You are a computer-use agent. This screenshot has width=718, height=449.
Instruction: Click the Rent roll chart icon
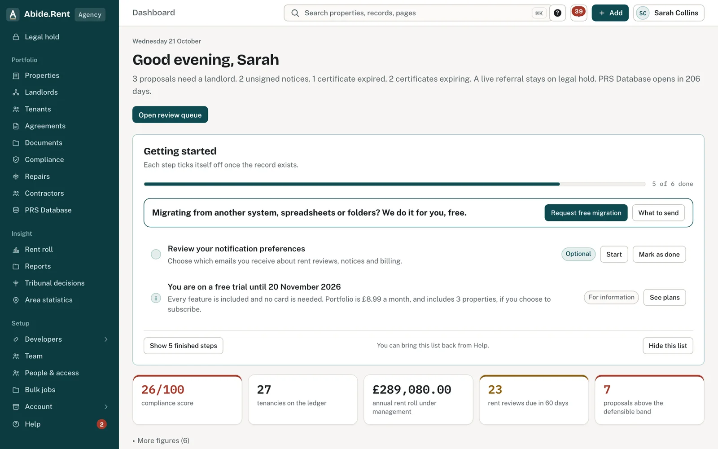click(16, 250)
